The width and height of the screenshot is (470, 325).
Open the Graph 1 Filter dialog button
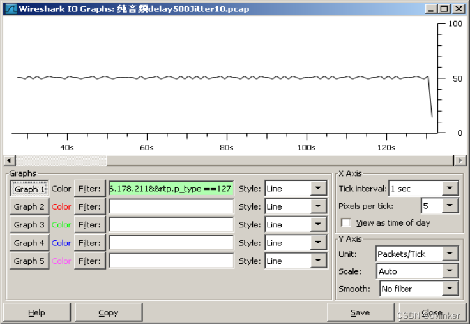(x=89, y=189)
